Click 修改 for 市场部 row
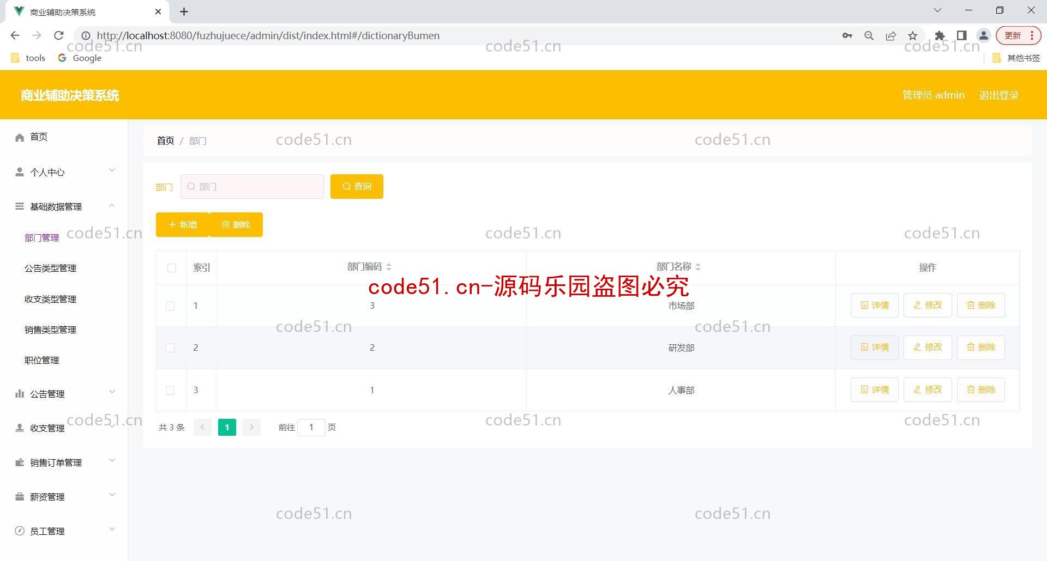 [928, 305]
